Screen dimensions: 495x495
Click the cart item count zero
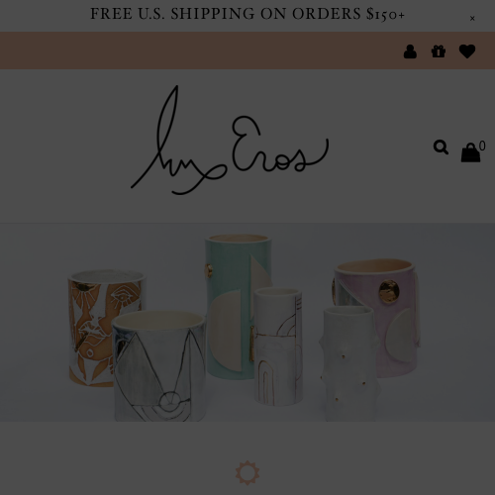[482, 146]
